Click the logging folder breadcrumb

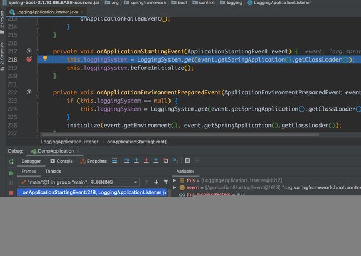pyautogui.click(x=231, y=3)
